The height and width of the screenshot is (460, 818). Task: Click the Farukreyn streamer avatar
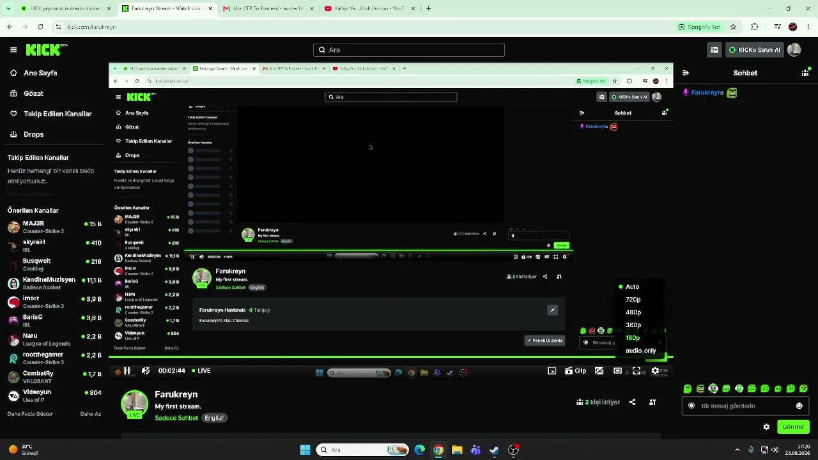135,404
